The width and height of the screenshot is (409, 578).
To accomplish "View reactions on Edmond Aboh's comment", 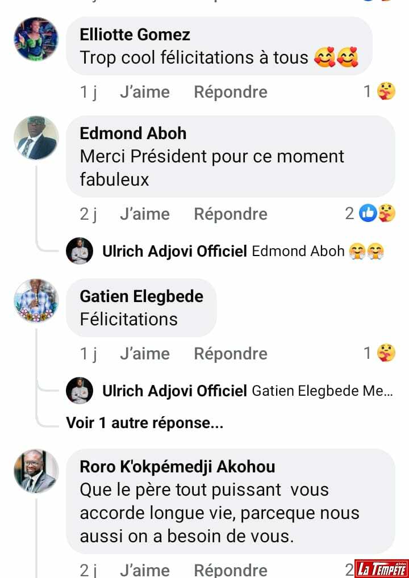I will click(377, 213).
